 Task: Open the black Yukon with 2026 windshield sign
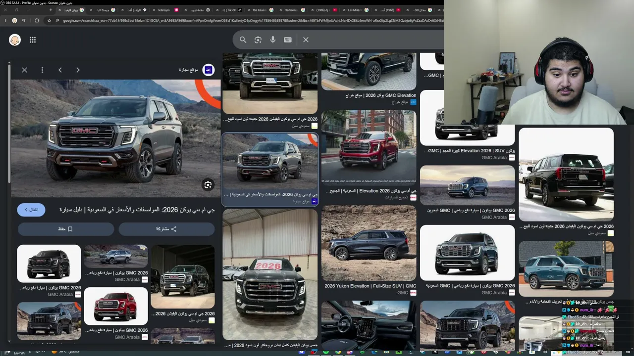pos(270,274)
